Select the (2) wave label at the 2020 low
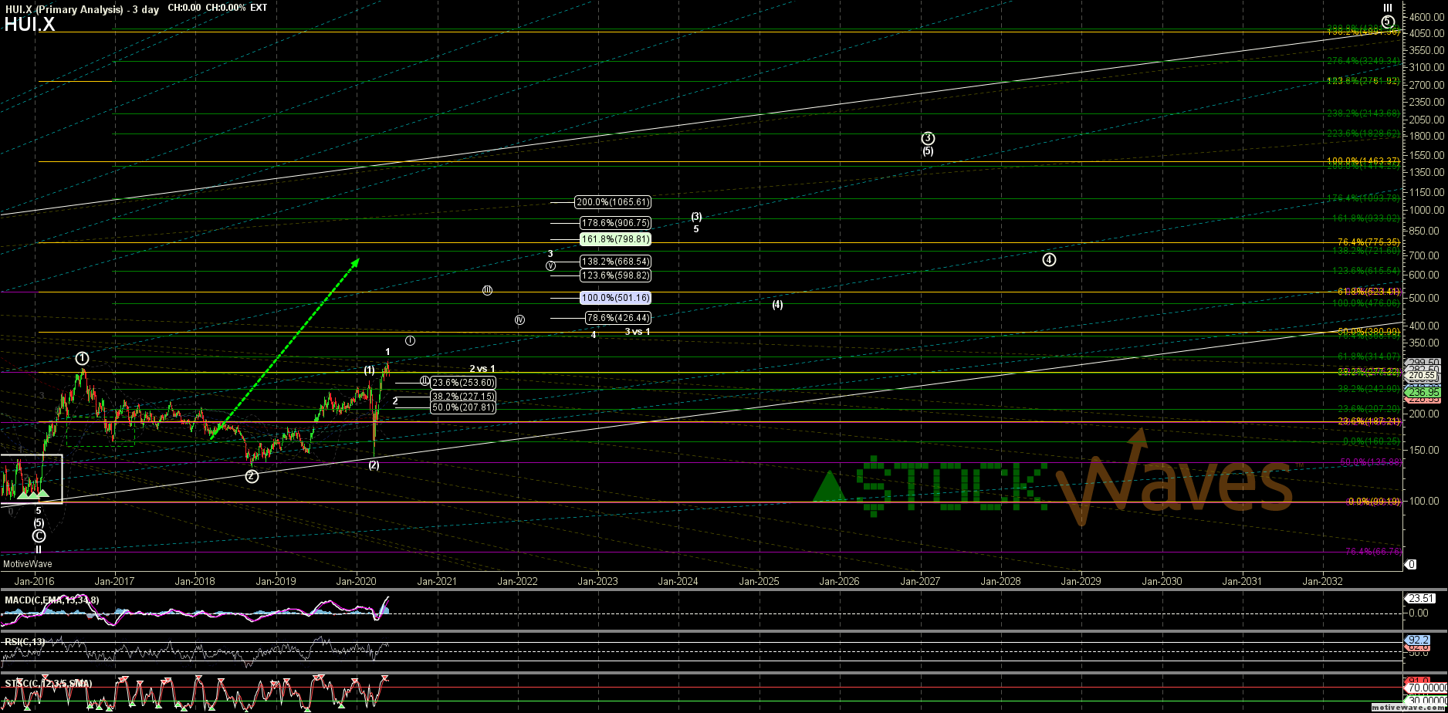 click(374, 465)
